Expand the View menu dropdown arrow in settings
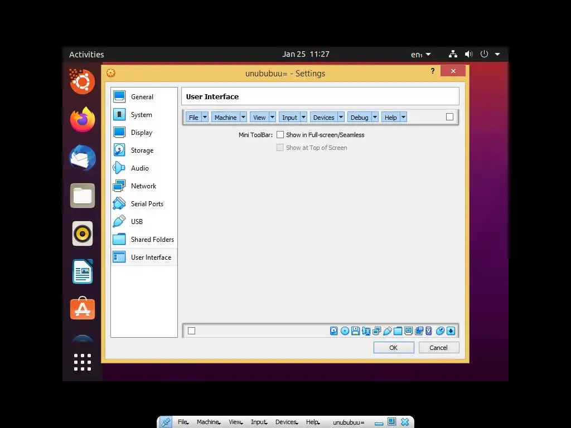 tap(272, 117)
